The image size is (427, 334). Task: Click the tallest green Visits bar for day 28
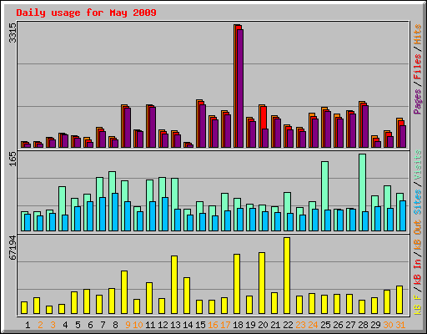click(x=362, y=192)
